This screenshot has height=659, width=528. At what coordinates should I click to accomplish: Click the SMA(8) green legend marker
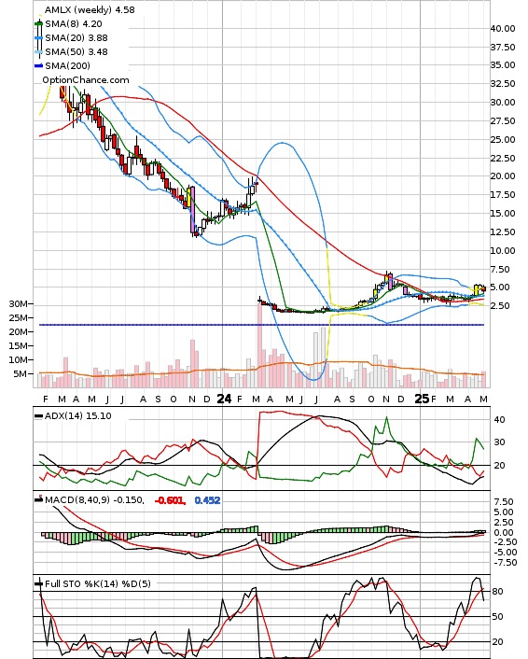38,24
